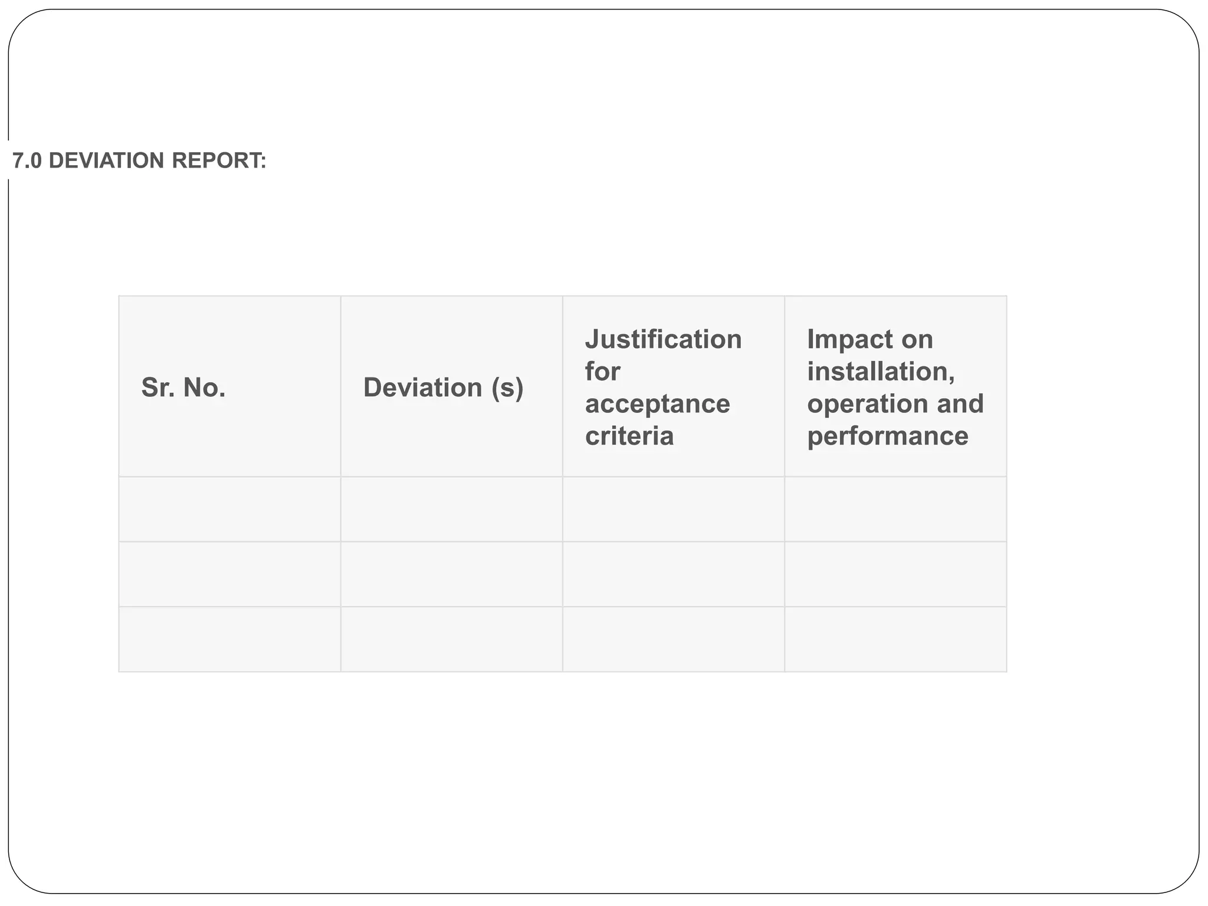The width and height of the screenshot is (1208, 906).
Task: Click the '7.0 DEVIATION REPORT:' heading
Action: [x=139, y=160]
